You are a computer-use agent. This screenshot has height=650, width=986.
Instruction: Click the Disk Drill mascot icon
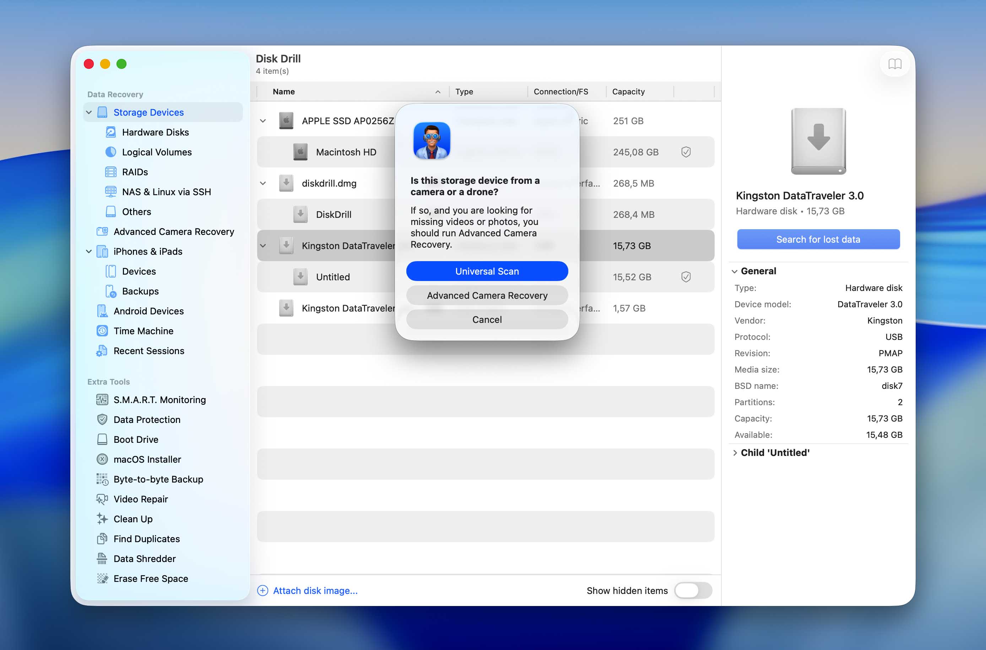click(x=432, y=141)
